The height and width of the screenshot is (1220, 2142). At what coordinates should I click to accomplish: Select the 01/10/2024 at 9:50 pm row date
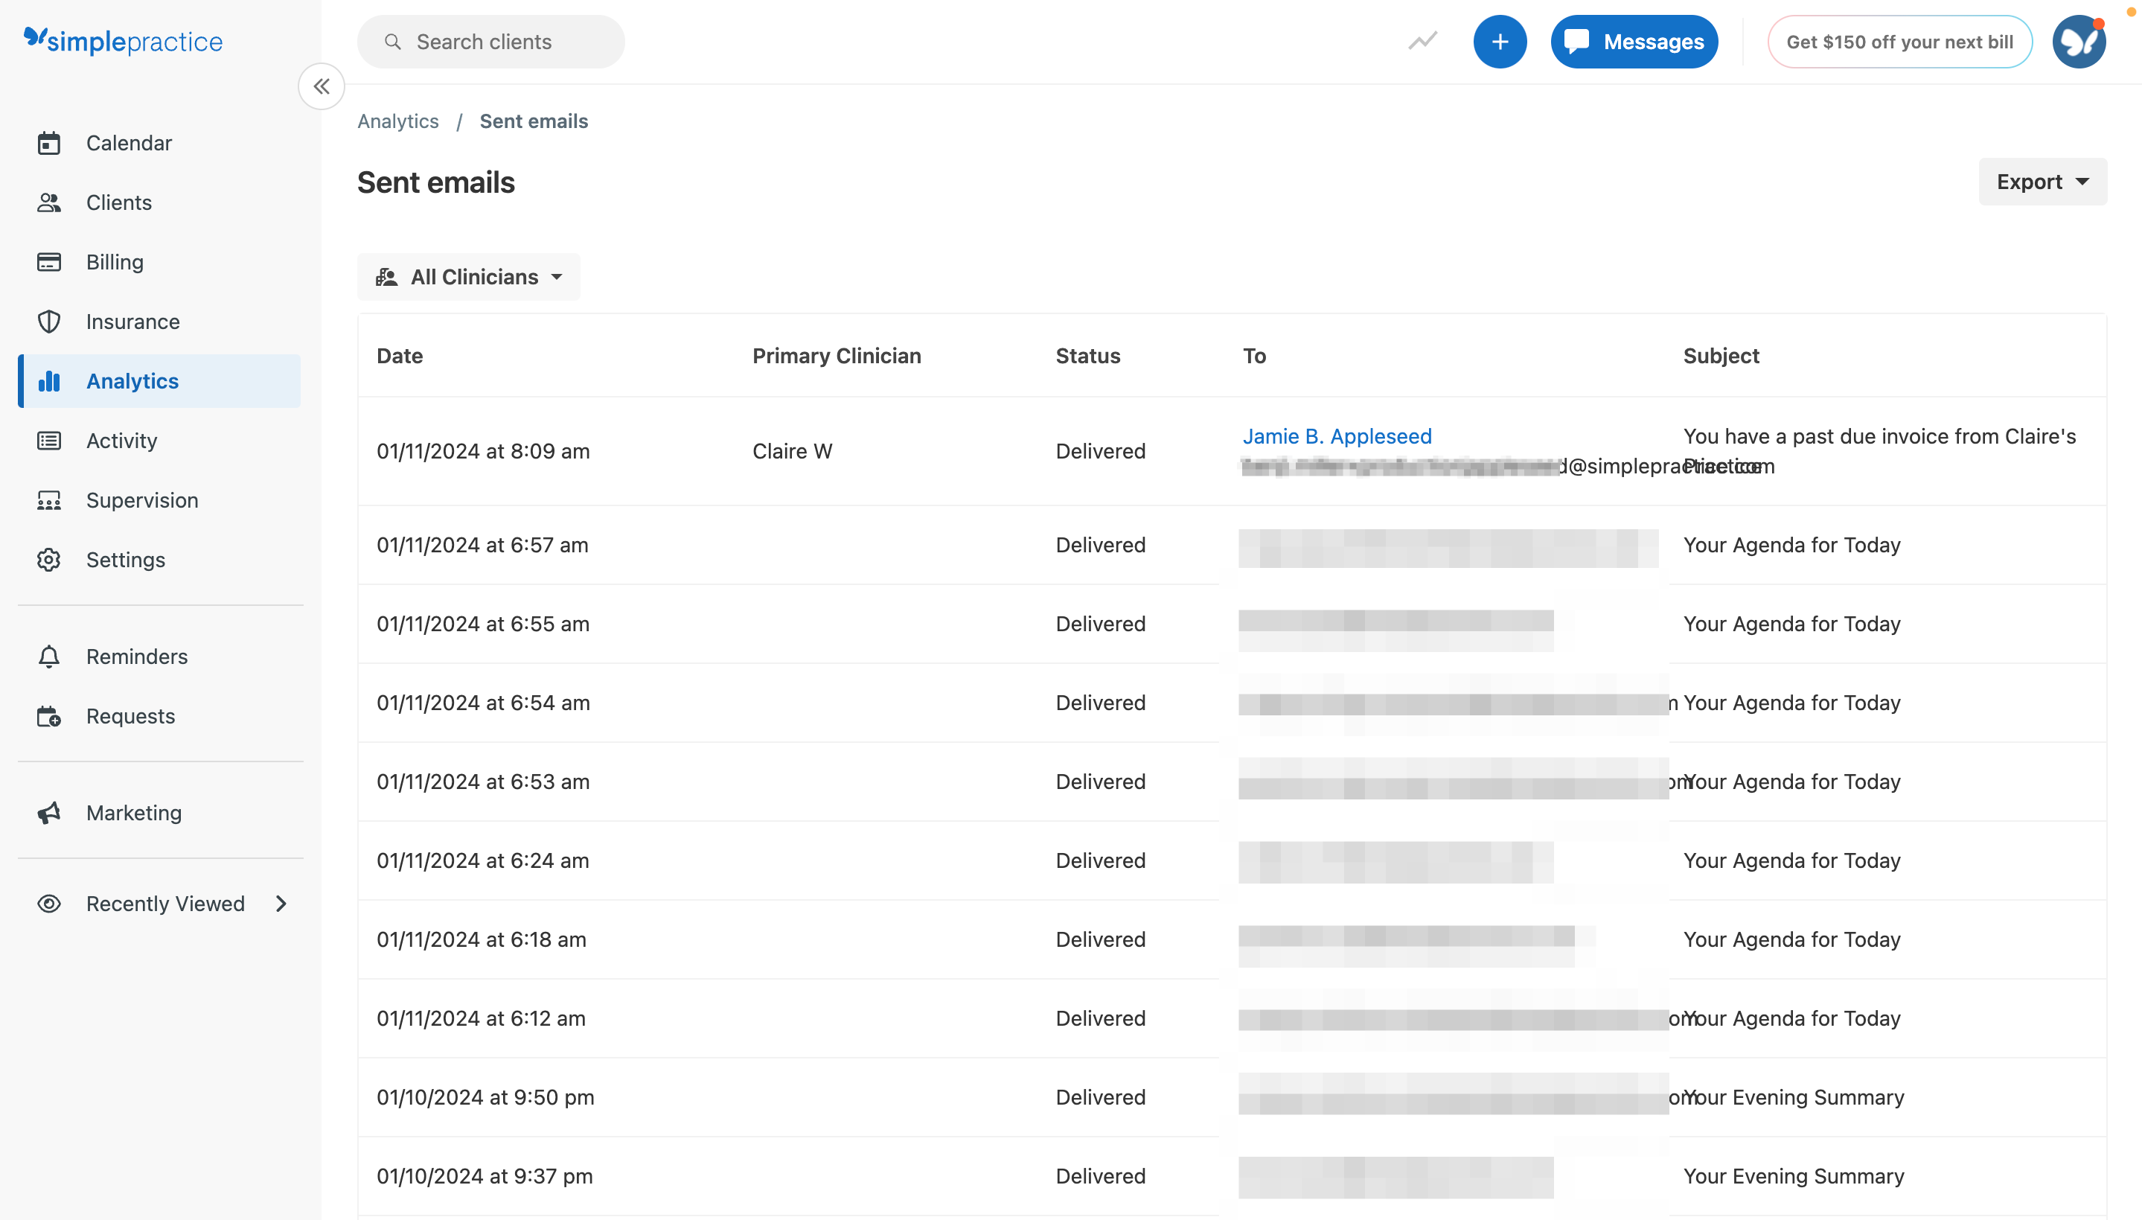(x=486, y=1098)
